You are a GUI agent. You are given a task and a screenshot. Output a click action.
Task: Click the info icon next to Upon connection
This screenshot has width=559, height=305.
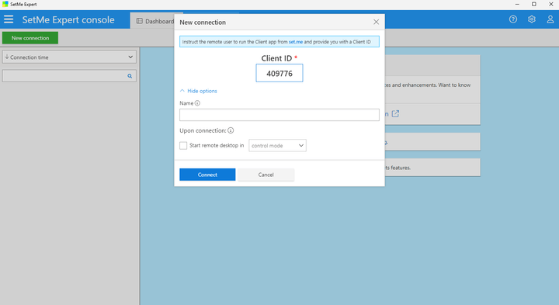coord(231,130)
